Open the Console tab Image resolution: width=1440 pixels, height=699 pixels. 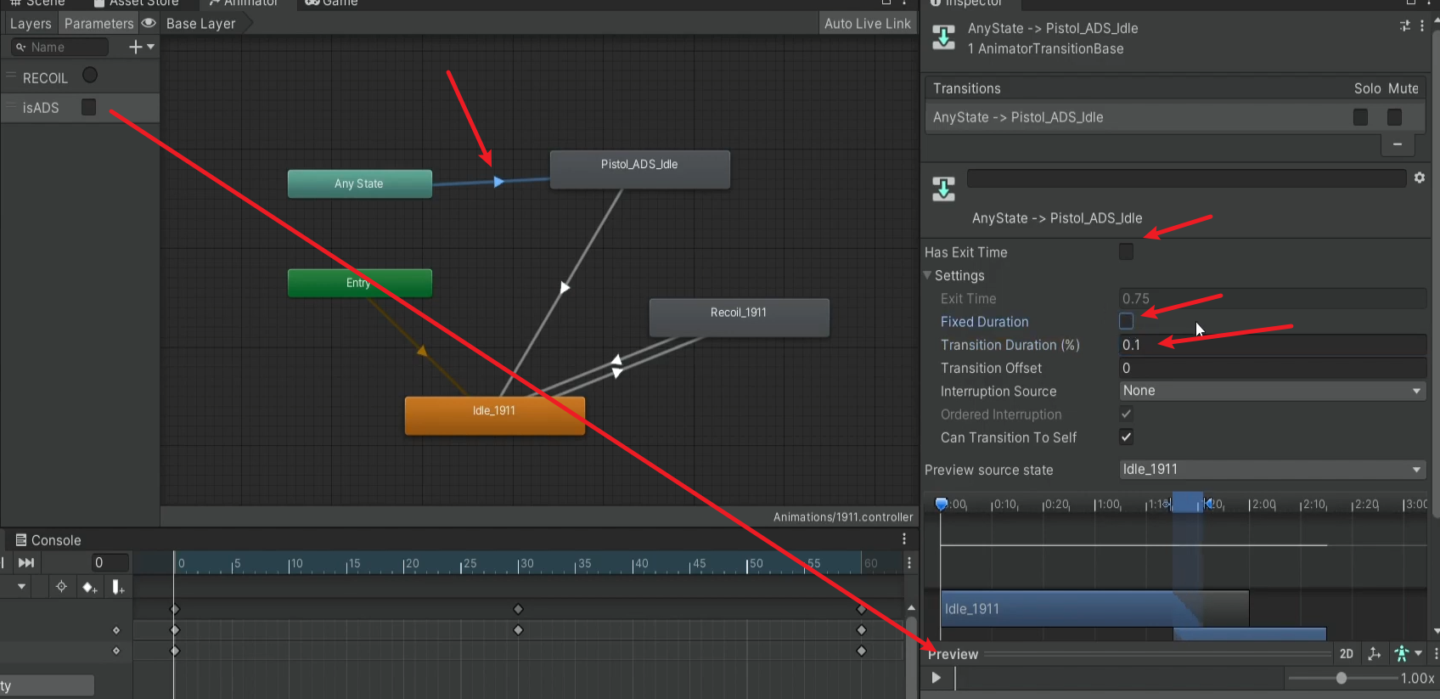click(x=48, y=540)
